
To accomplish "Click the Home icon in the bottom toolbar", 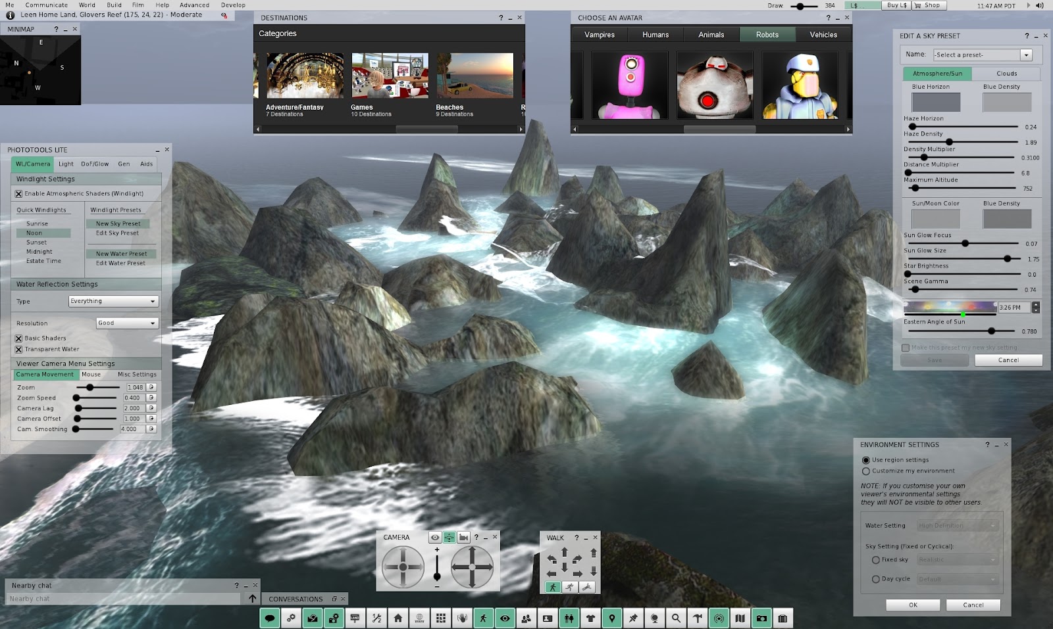I will (x=398, y=618).
